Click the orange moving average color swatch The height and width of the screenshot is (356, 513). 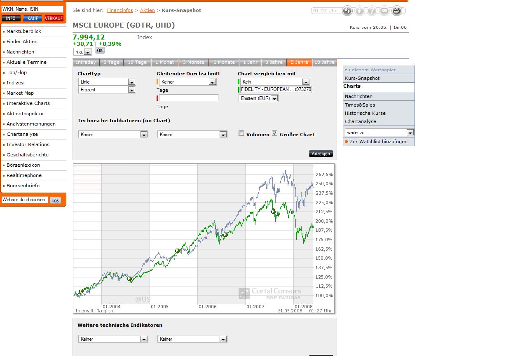(x=158, y=82)
